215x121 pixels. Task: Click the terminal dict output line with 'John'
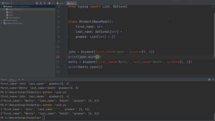45,109
